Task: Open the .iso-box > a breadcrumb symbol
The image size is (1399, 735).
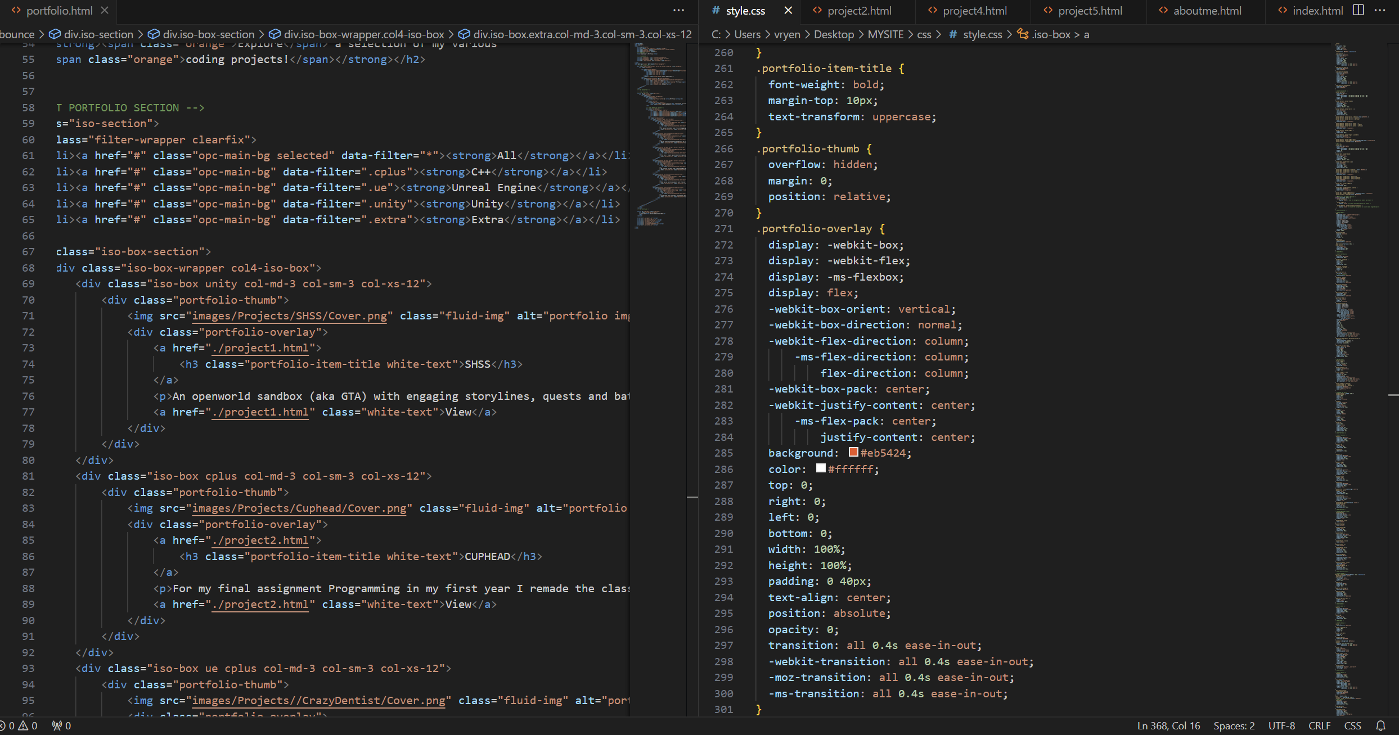Action: [1060, 34]
